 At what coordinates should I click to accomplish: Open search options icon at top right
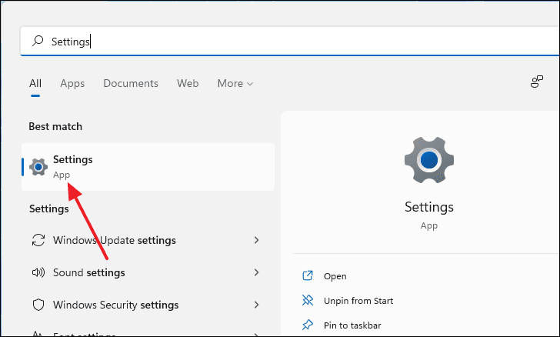[x=538, y=82]
